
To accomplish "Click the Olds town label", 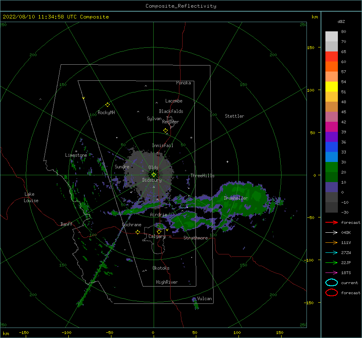I will pos(153,168).
